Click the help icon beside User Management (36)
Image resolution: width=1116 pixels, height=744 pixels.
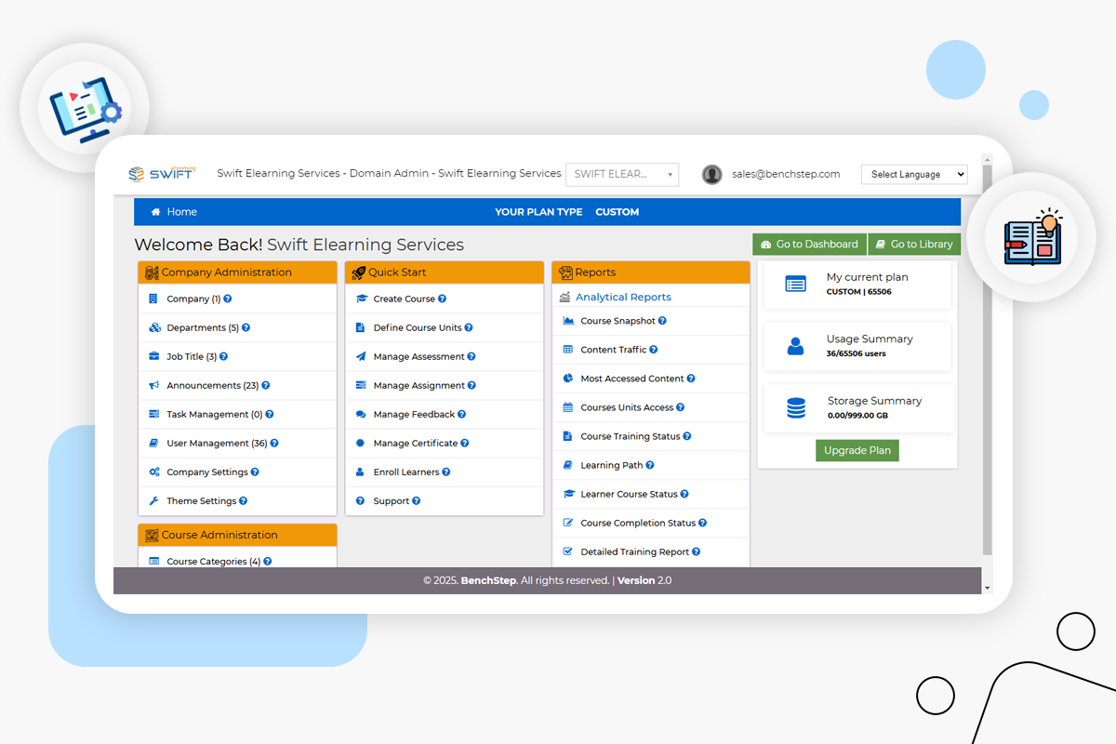(x=274, y=444)
